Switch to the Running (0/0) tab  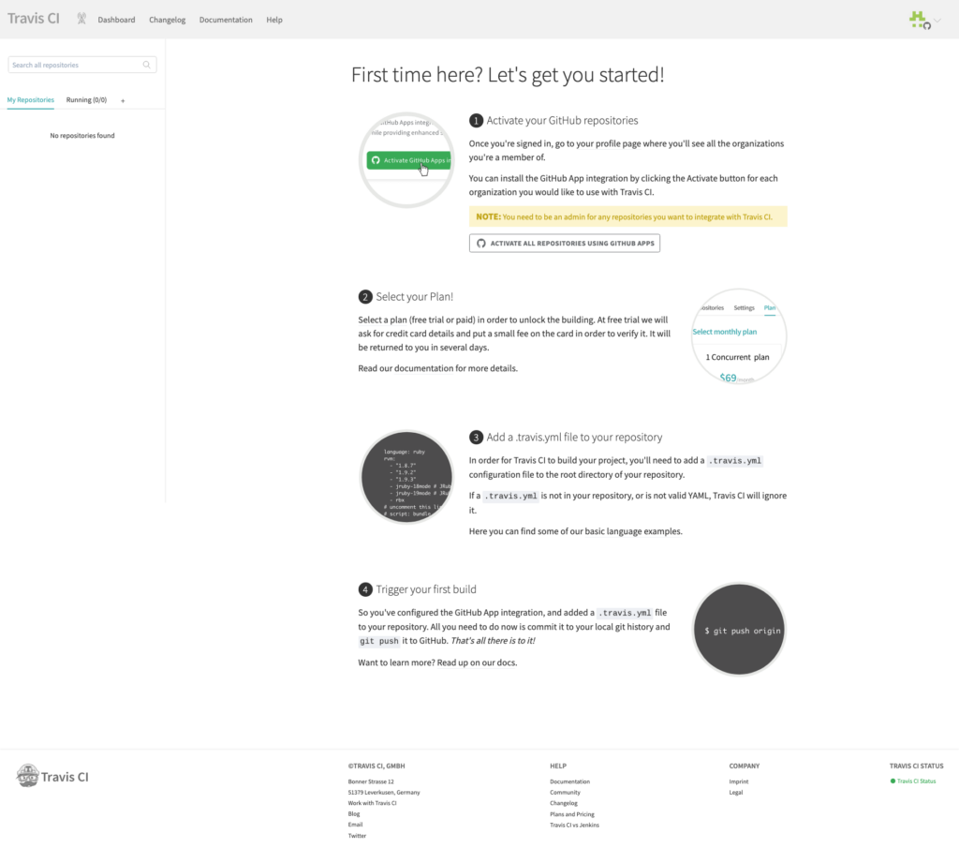(86, 99)
